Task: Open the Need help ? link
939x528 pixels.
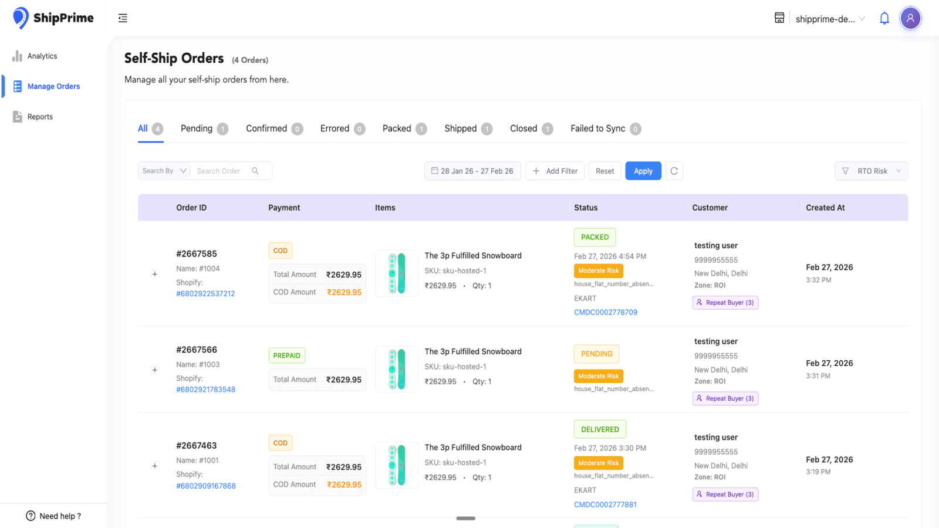Action: point(53,516)
